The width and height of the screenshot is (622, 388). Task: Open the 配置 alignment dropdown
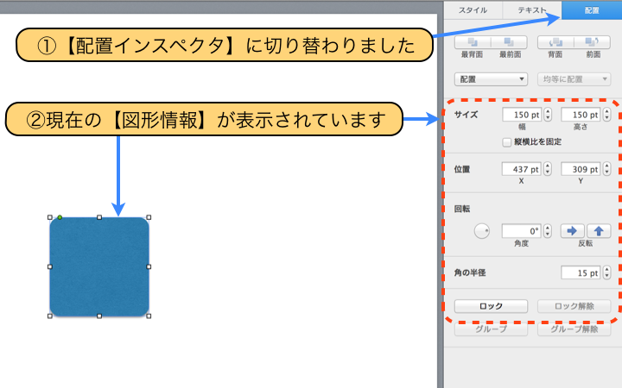pyautogui.click(x=491, y=79)
